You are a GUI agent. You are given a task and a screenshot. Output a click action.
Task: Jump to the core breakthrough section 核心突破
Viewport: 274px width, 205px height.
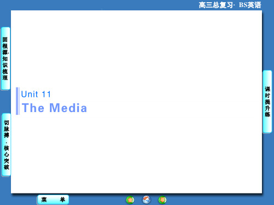7,157
